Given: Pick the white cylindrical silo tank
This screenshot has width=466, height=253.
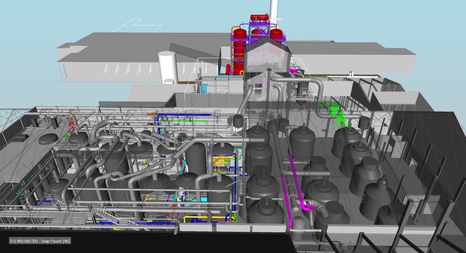Looking at the screenshot, I should (167, 67).
